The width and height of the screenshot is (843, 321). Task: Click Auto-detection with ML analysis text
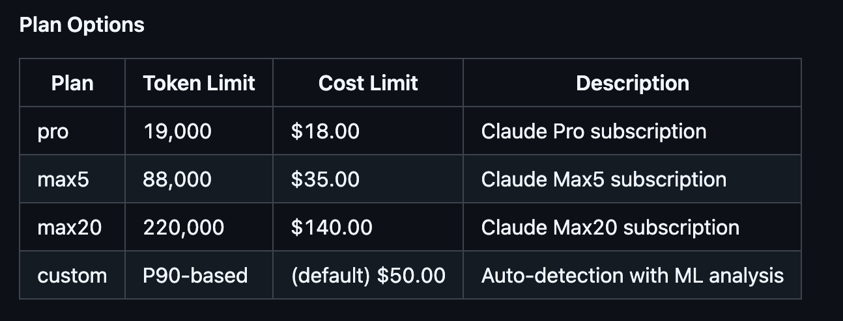(x=633, y=276)
